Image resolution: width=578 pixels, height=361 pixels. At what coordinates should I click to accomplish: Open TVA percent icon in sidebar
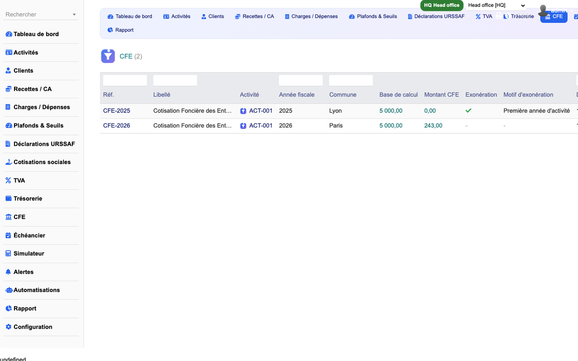8,180
